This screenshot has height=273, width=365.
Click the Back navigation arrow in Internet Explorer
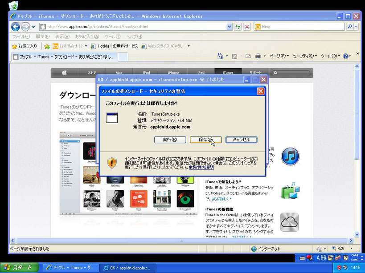point(15,27)
